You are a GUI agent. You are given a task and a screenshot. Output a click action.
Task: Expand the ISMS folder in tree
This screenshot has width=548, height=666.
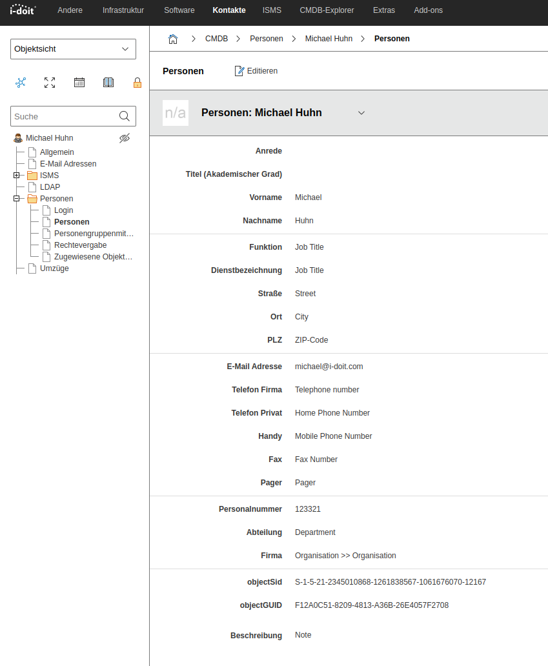(17, 176)
